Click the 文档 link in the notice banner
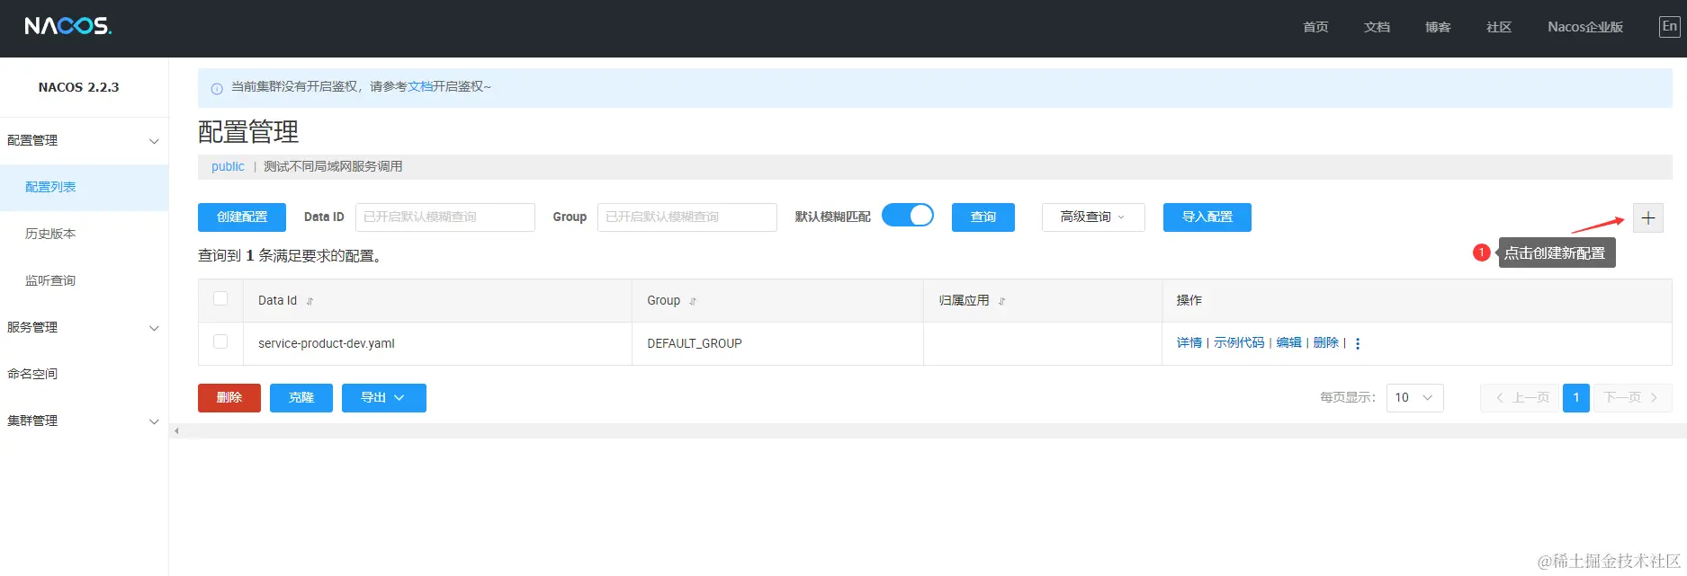 coord(420,87)
